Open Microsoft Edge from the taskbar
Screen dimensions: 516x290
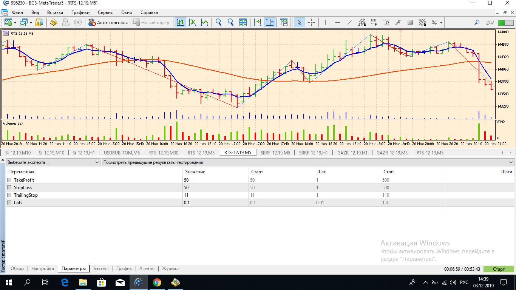pos(65,282)
